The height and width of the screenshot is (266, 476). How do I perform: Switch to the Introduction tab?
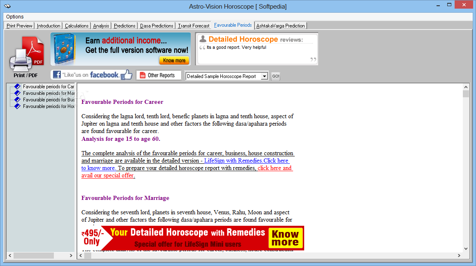[49, 26]
